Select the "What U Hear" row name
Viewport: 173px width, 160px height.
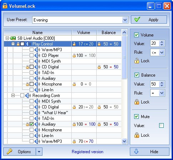click(55, 113)
